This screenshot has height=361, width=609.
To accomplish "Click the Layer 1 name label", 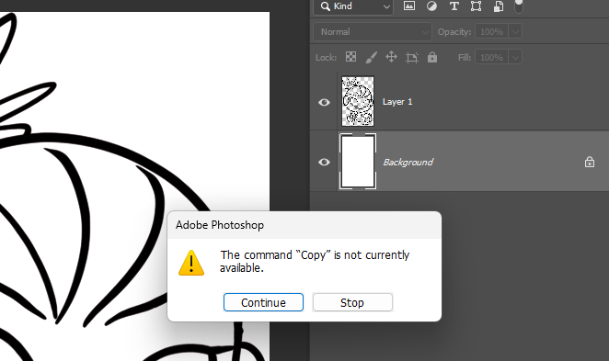I will (x=396, y=102).
